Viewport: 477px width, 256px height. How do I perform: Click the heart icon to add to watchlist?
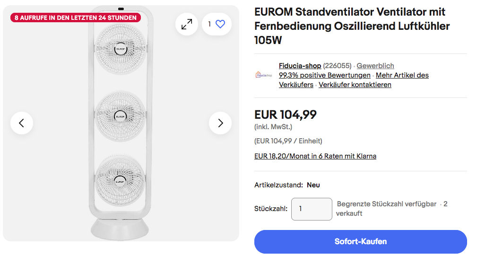coord(220,24)
